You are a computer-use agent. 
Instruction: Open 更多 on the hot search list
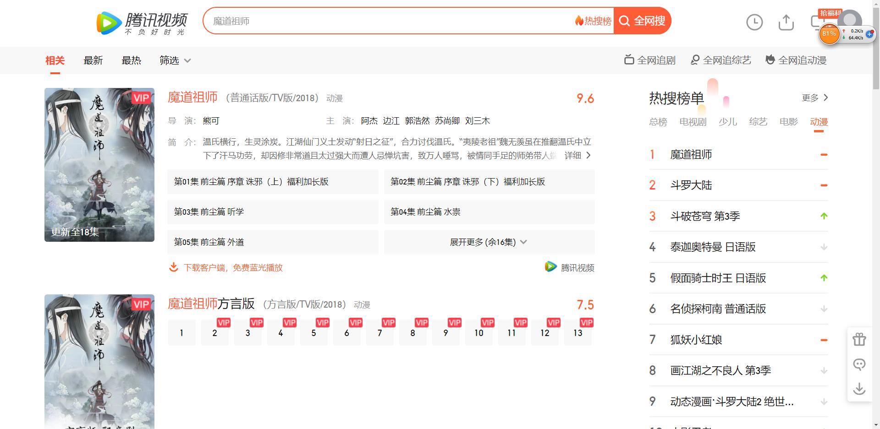click(x=814, y=98)
